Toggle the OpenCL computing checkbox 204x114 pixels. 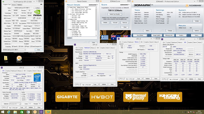pyautogui.click(x=13, y=46)
